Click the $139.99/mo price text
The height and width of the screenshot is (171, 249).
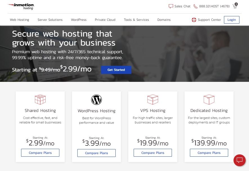click(x=209, y=143)
